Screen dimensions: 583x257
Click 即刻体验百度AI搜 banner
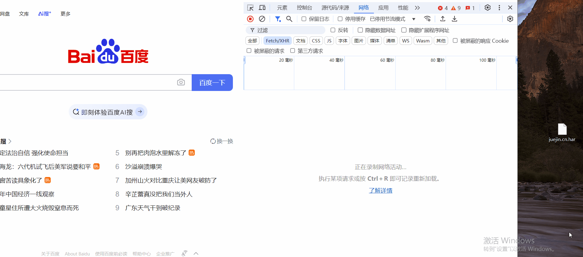point(108,112)
